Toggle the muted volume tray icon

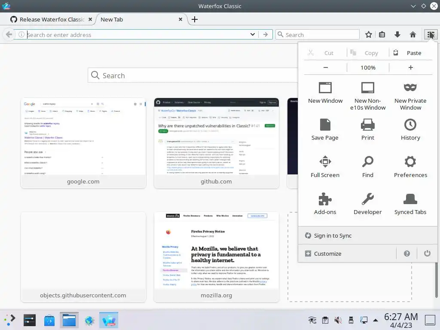tap(338, 320)
